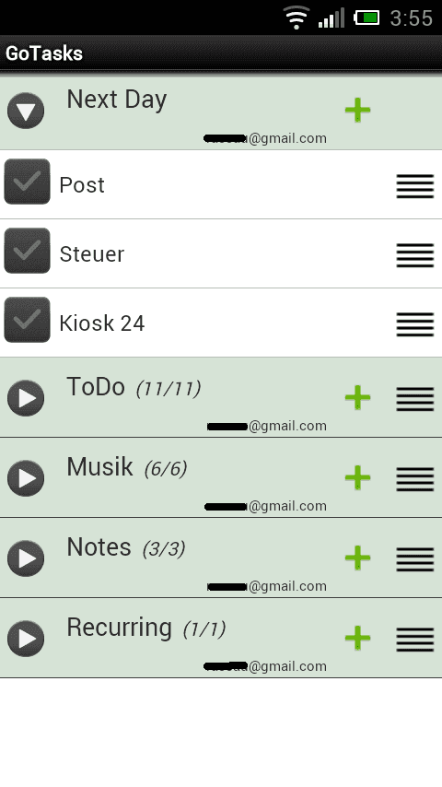Add a task to Musik list
Image resolution: width=442 pixels, height=787 pixels.
tap(357, 477)
